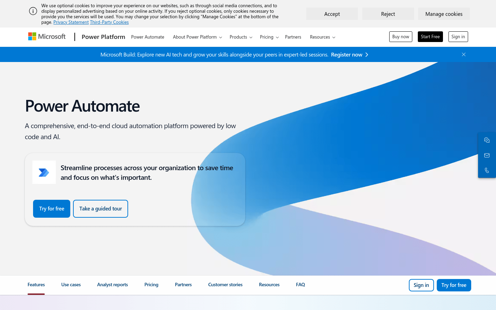The height and width of the screenshot is (310, 496).
Task: Select the Resources tab in section nav
Action: [x=269, y=285]
